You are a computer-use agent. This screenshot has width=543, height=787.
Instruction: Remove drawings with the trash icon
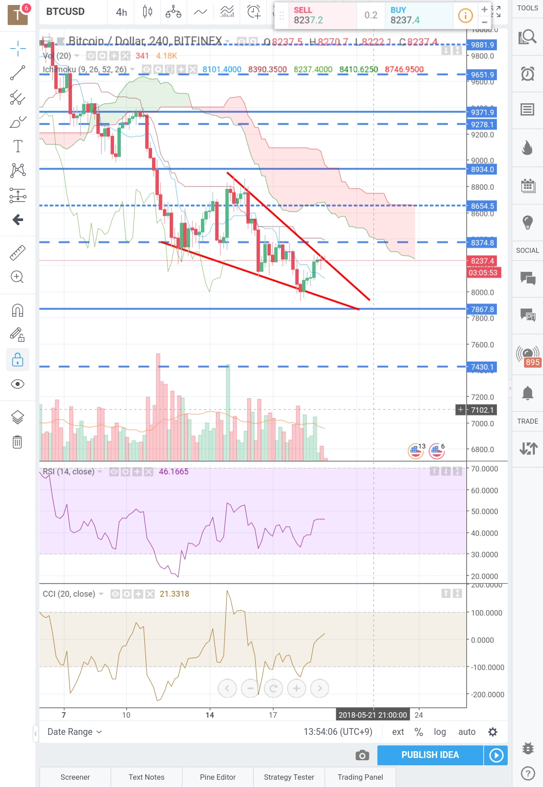pyautogui.click(x=18, y=442)
